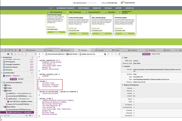The height and width of the screenshot is (121, 182).
Task: Step into in the debugger
Action: [19, 54]
